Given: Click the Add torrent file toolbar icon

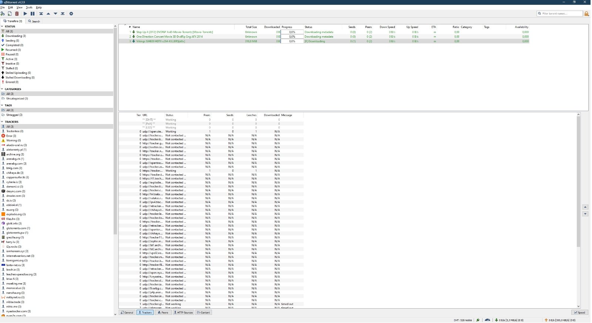Looking at the screenshot, I should (x=10, y=14).
